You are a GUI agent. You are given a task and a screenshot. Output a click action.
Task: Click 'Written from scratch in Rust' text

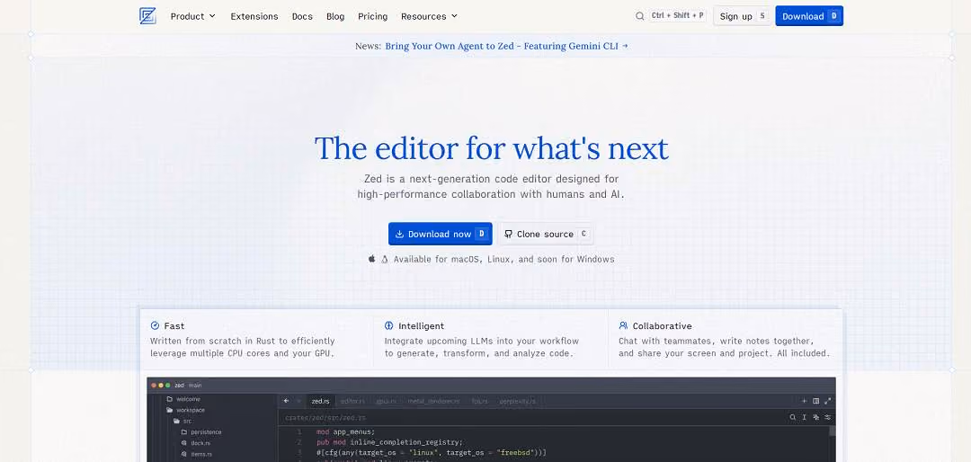click(x=242, y=347)
